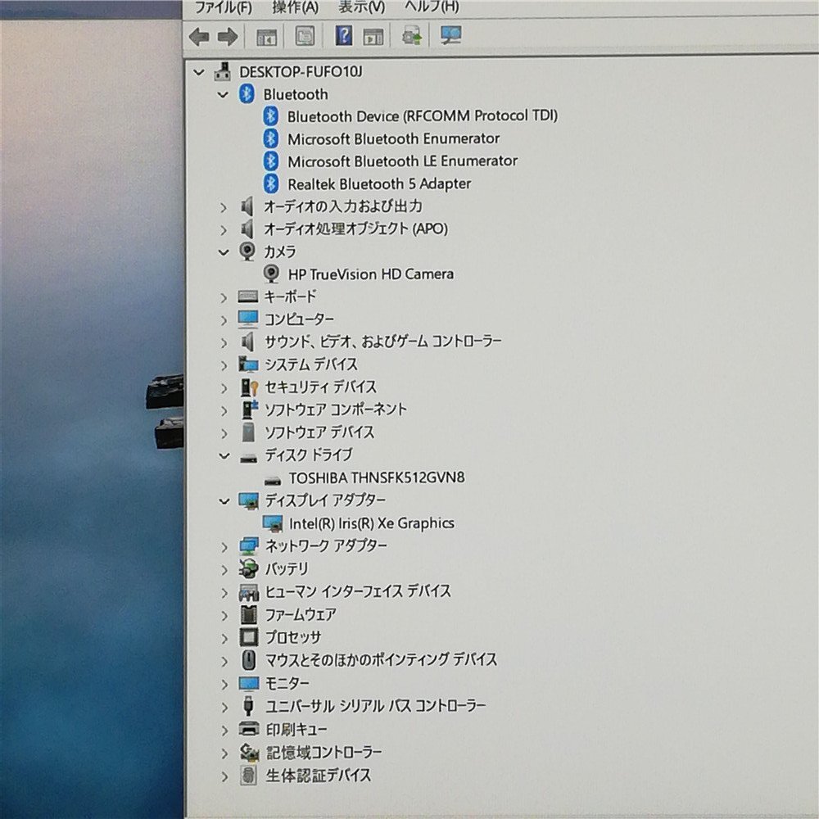Open the ファイル(F) menu

coord(223,7)
